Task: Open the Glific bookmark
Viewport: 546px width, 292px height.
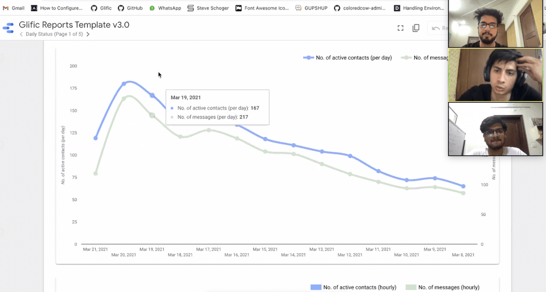Action: click(101, 8)
